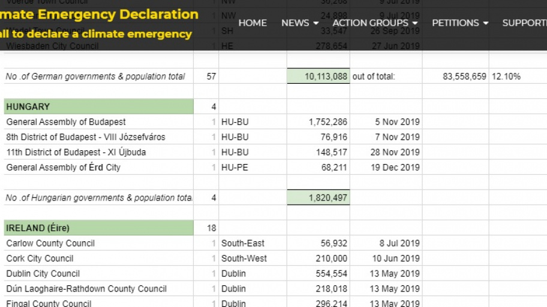Image resolution: width=547 pixels, height=307 pixels.
Task: Click the yellow 'declare a climate emergency' tagline
Action: coord(96,34)
